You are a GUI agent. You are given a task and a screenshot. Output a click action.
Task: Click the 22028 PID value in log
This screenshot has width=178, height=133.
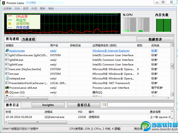[82, 117]
